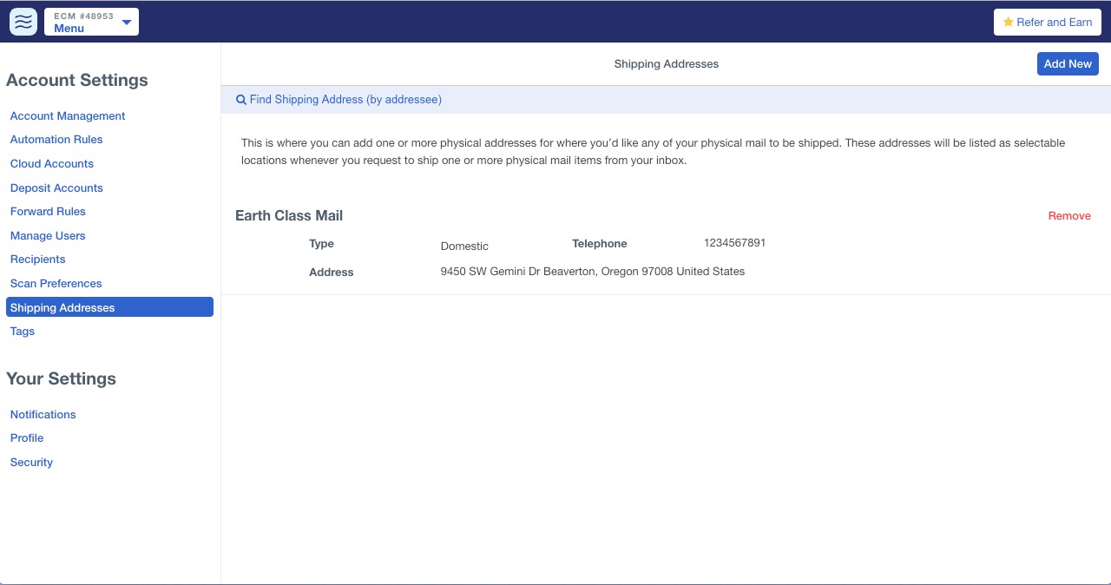Add a new shipping address
The width and height of the screenshot is (1111, 585).
[x=1068, y=64]
